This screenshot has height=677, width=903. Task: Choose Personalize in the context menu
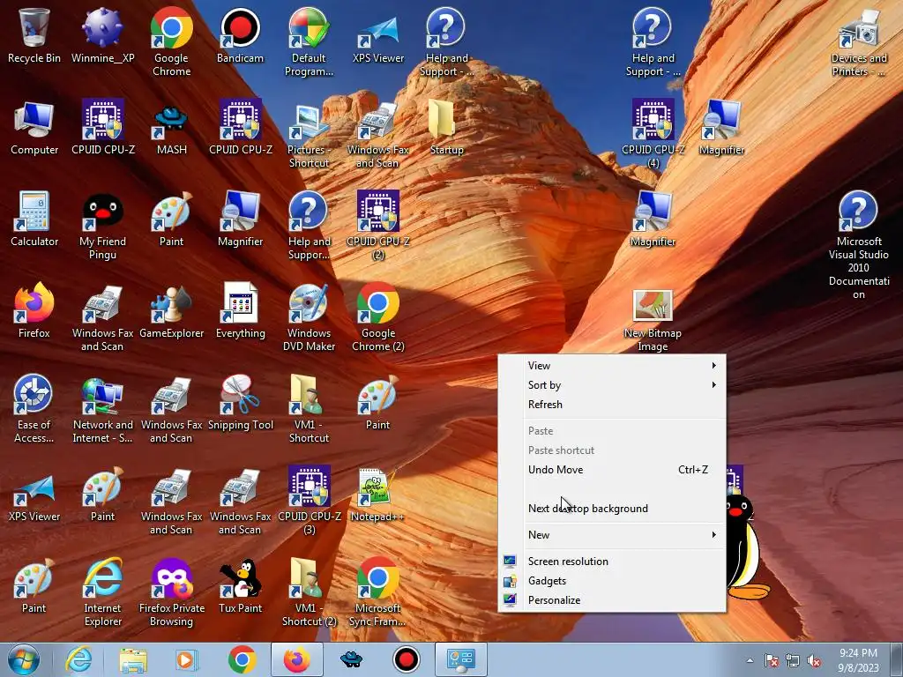(612, 599)
